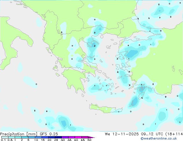183x141 pixels.
Task: Click the 'Precipitation [mm]' title text
Action: click(18, 134)
